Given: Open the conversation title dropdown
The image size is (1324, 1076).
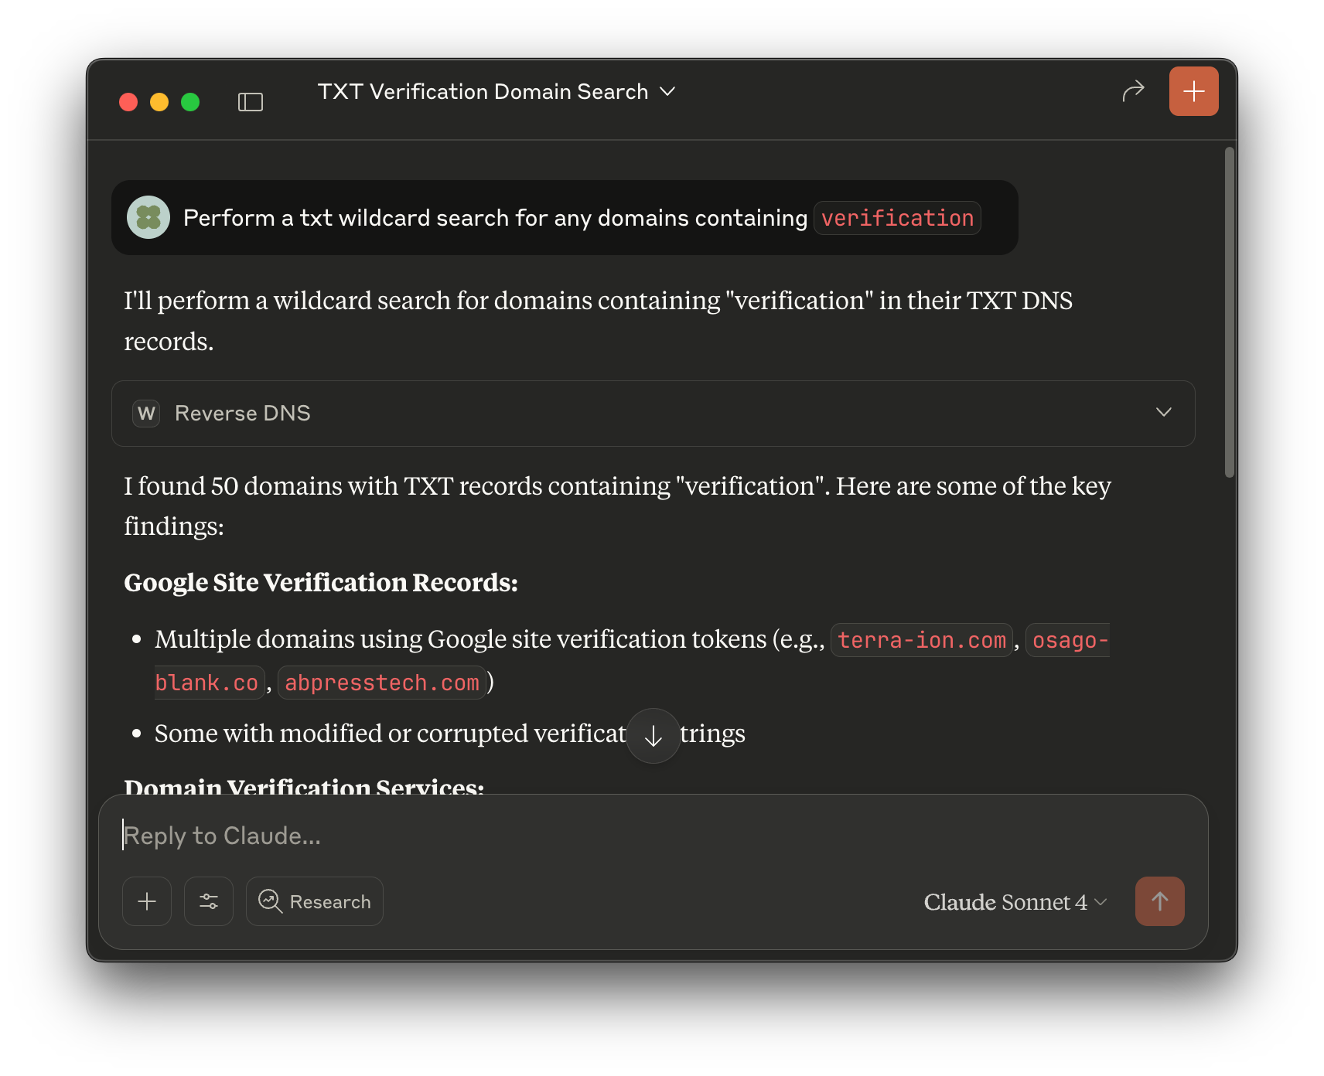Looking at the screenshot, I should click(x=667, y=90).
